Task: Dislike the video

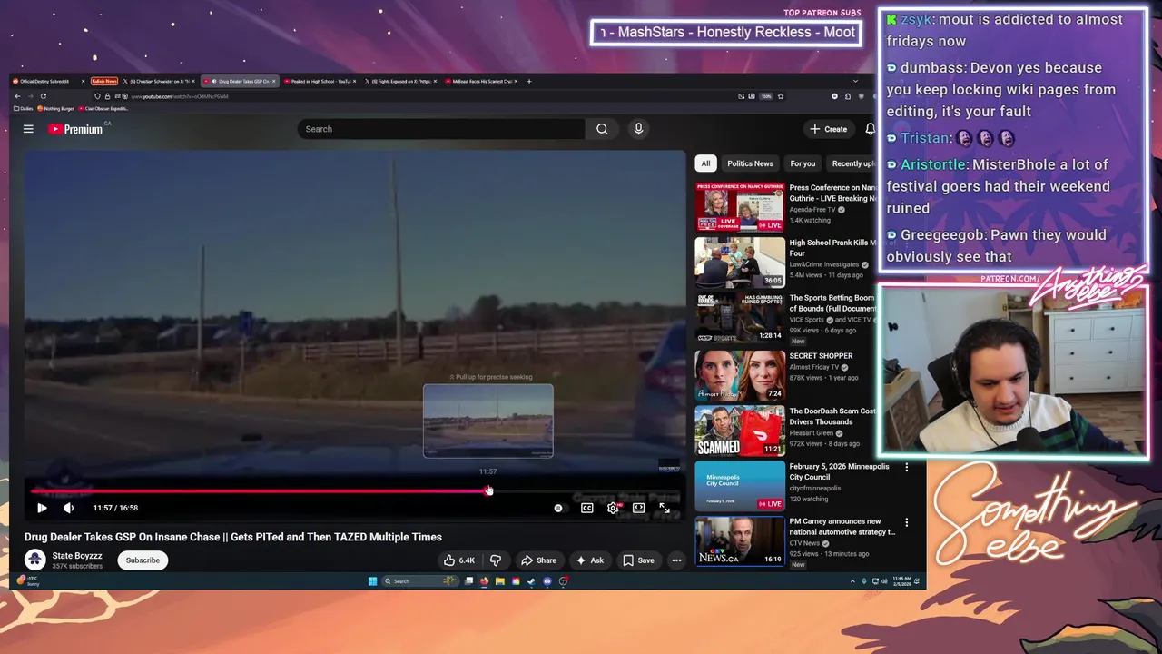Action: [496, 560]
